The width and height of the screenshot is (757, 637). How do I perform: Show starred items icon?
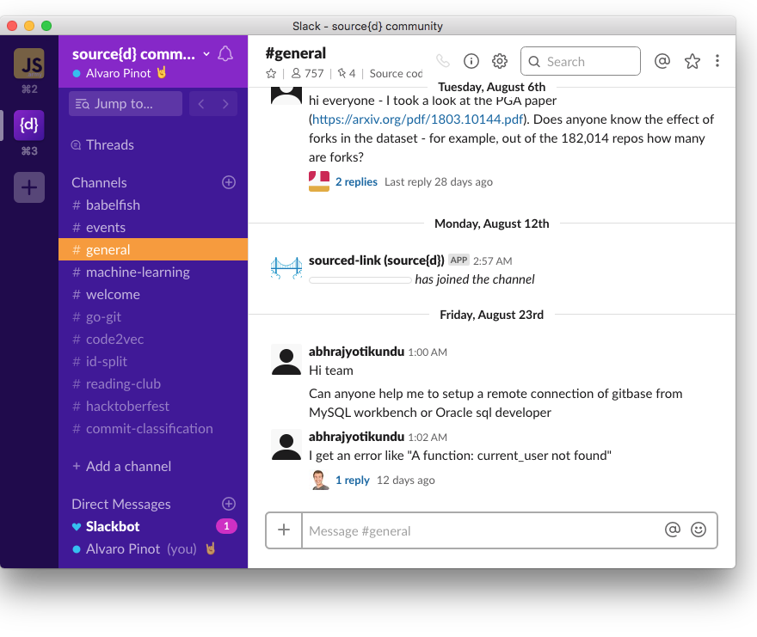692,61
